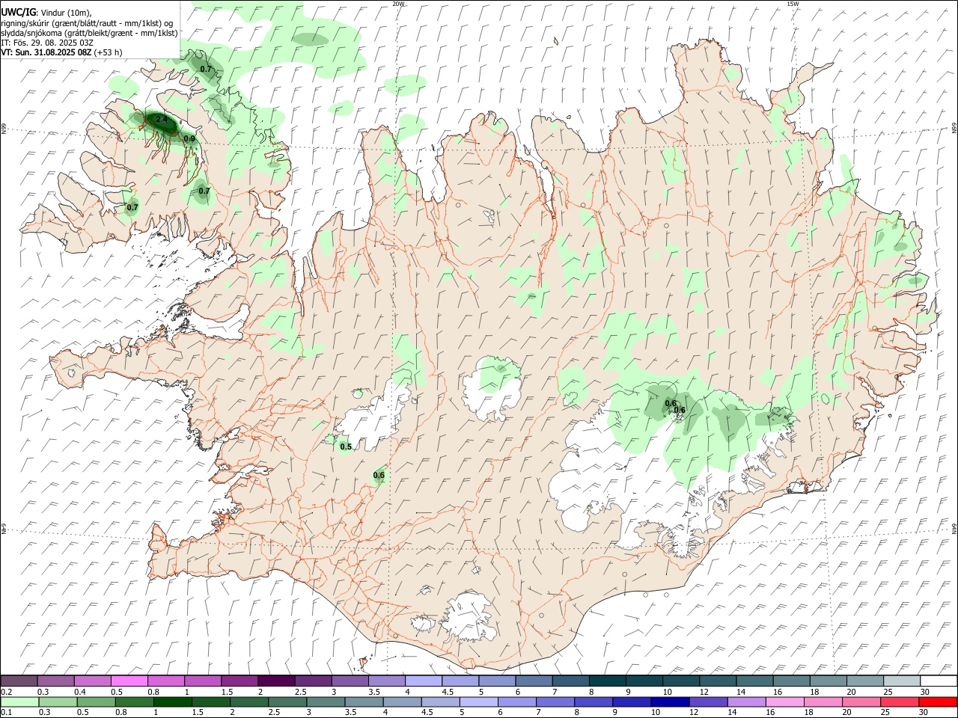Click the rain legend swatch for 4–4.5
The height and width of the screenshot is (718, 958).
[402, 702]
